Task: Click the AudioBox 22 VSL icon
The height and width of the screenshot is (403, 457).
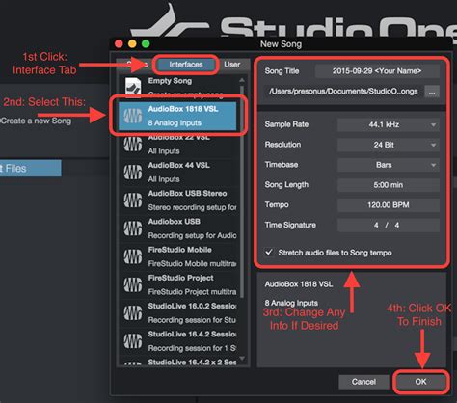Action: coord(133,144)
